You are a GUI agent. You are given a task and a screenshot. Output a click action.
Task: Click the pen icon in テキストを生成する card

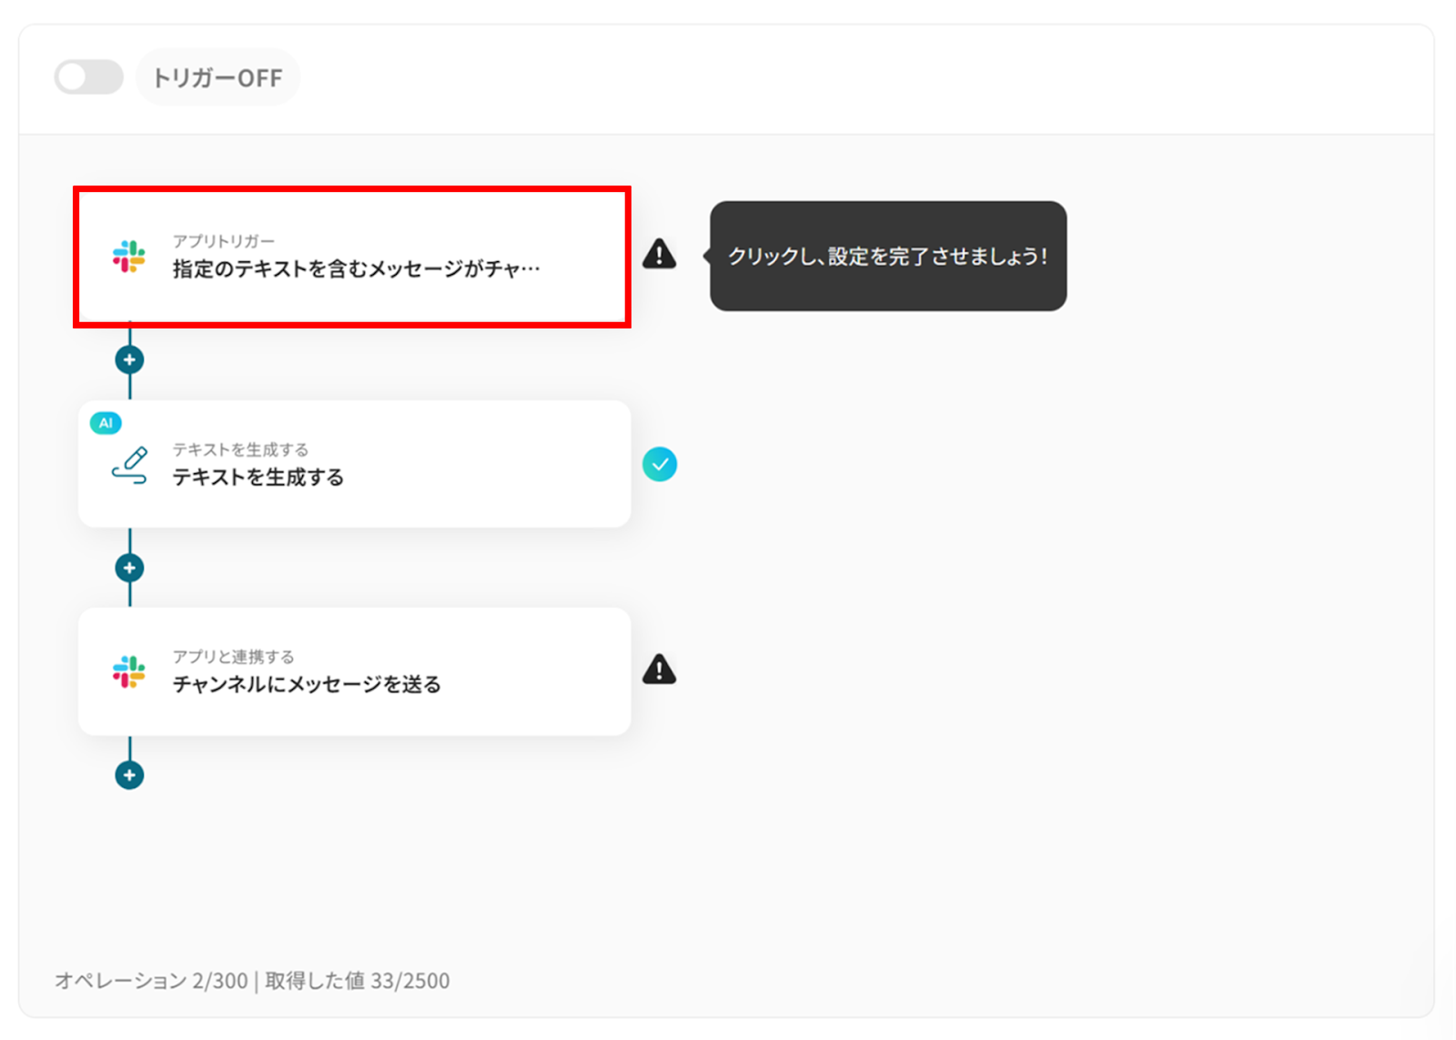point(129,465)
